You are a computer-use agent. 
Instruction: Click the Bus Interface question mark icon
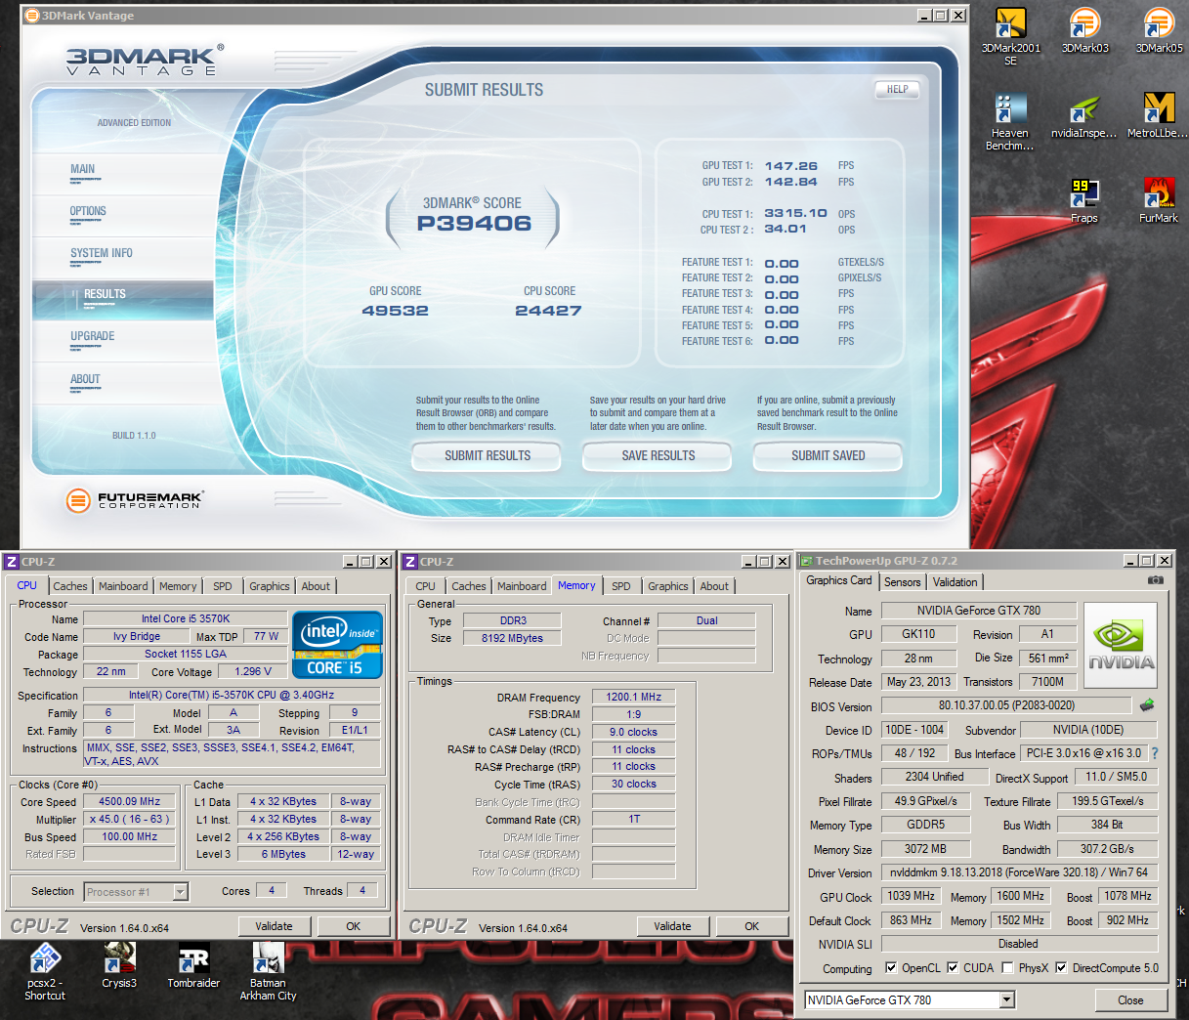(1155, 753)
